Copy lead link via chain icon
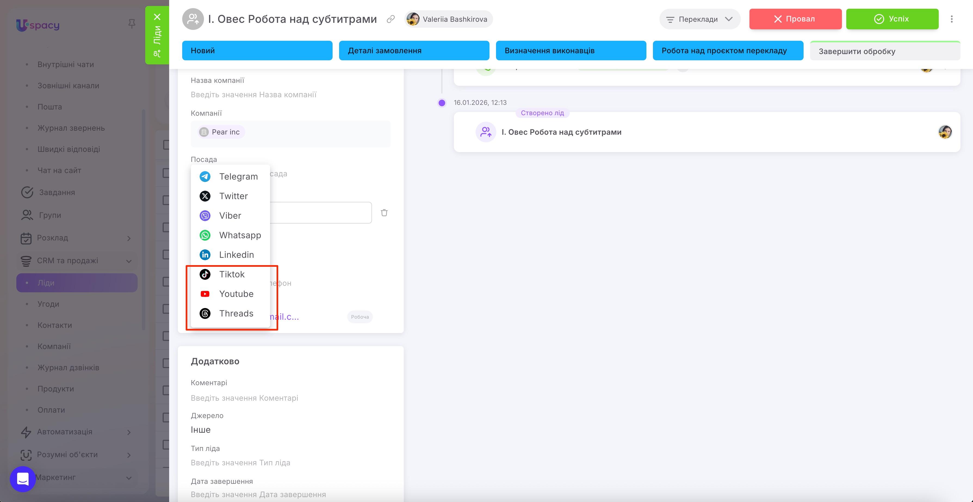973x502 pixels. click(x=391, y=19)
